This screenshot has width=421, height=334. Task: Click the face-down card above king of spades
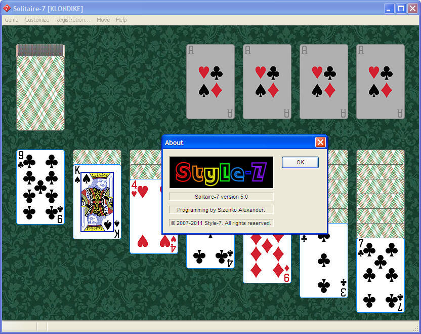(x=97, y=157)
